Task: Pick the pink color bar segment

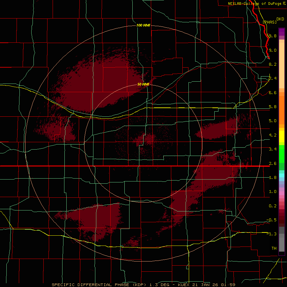Action: point(282,193)
